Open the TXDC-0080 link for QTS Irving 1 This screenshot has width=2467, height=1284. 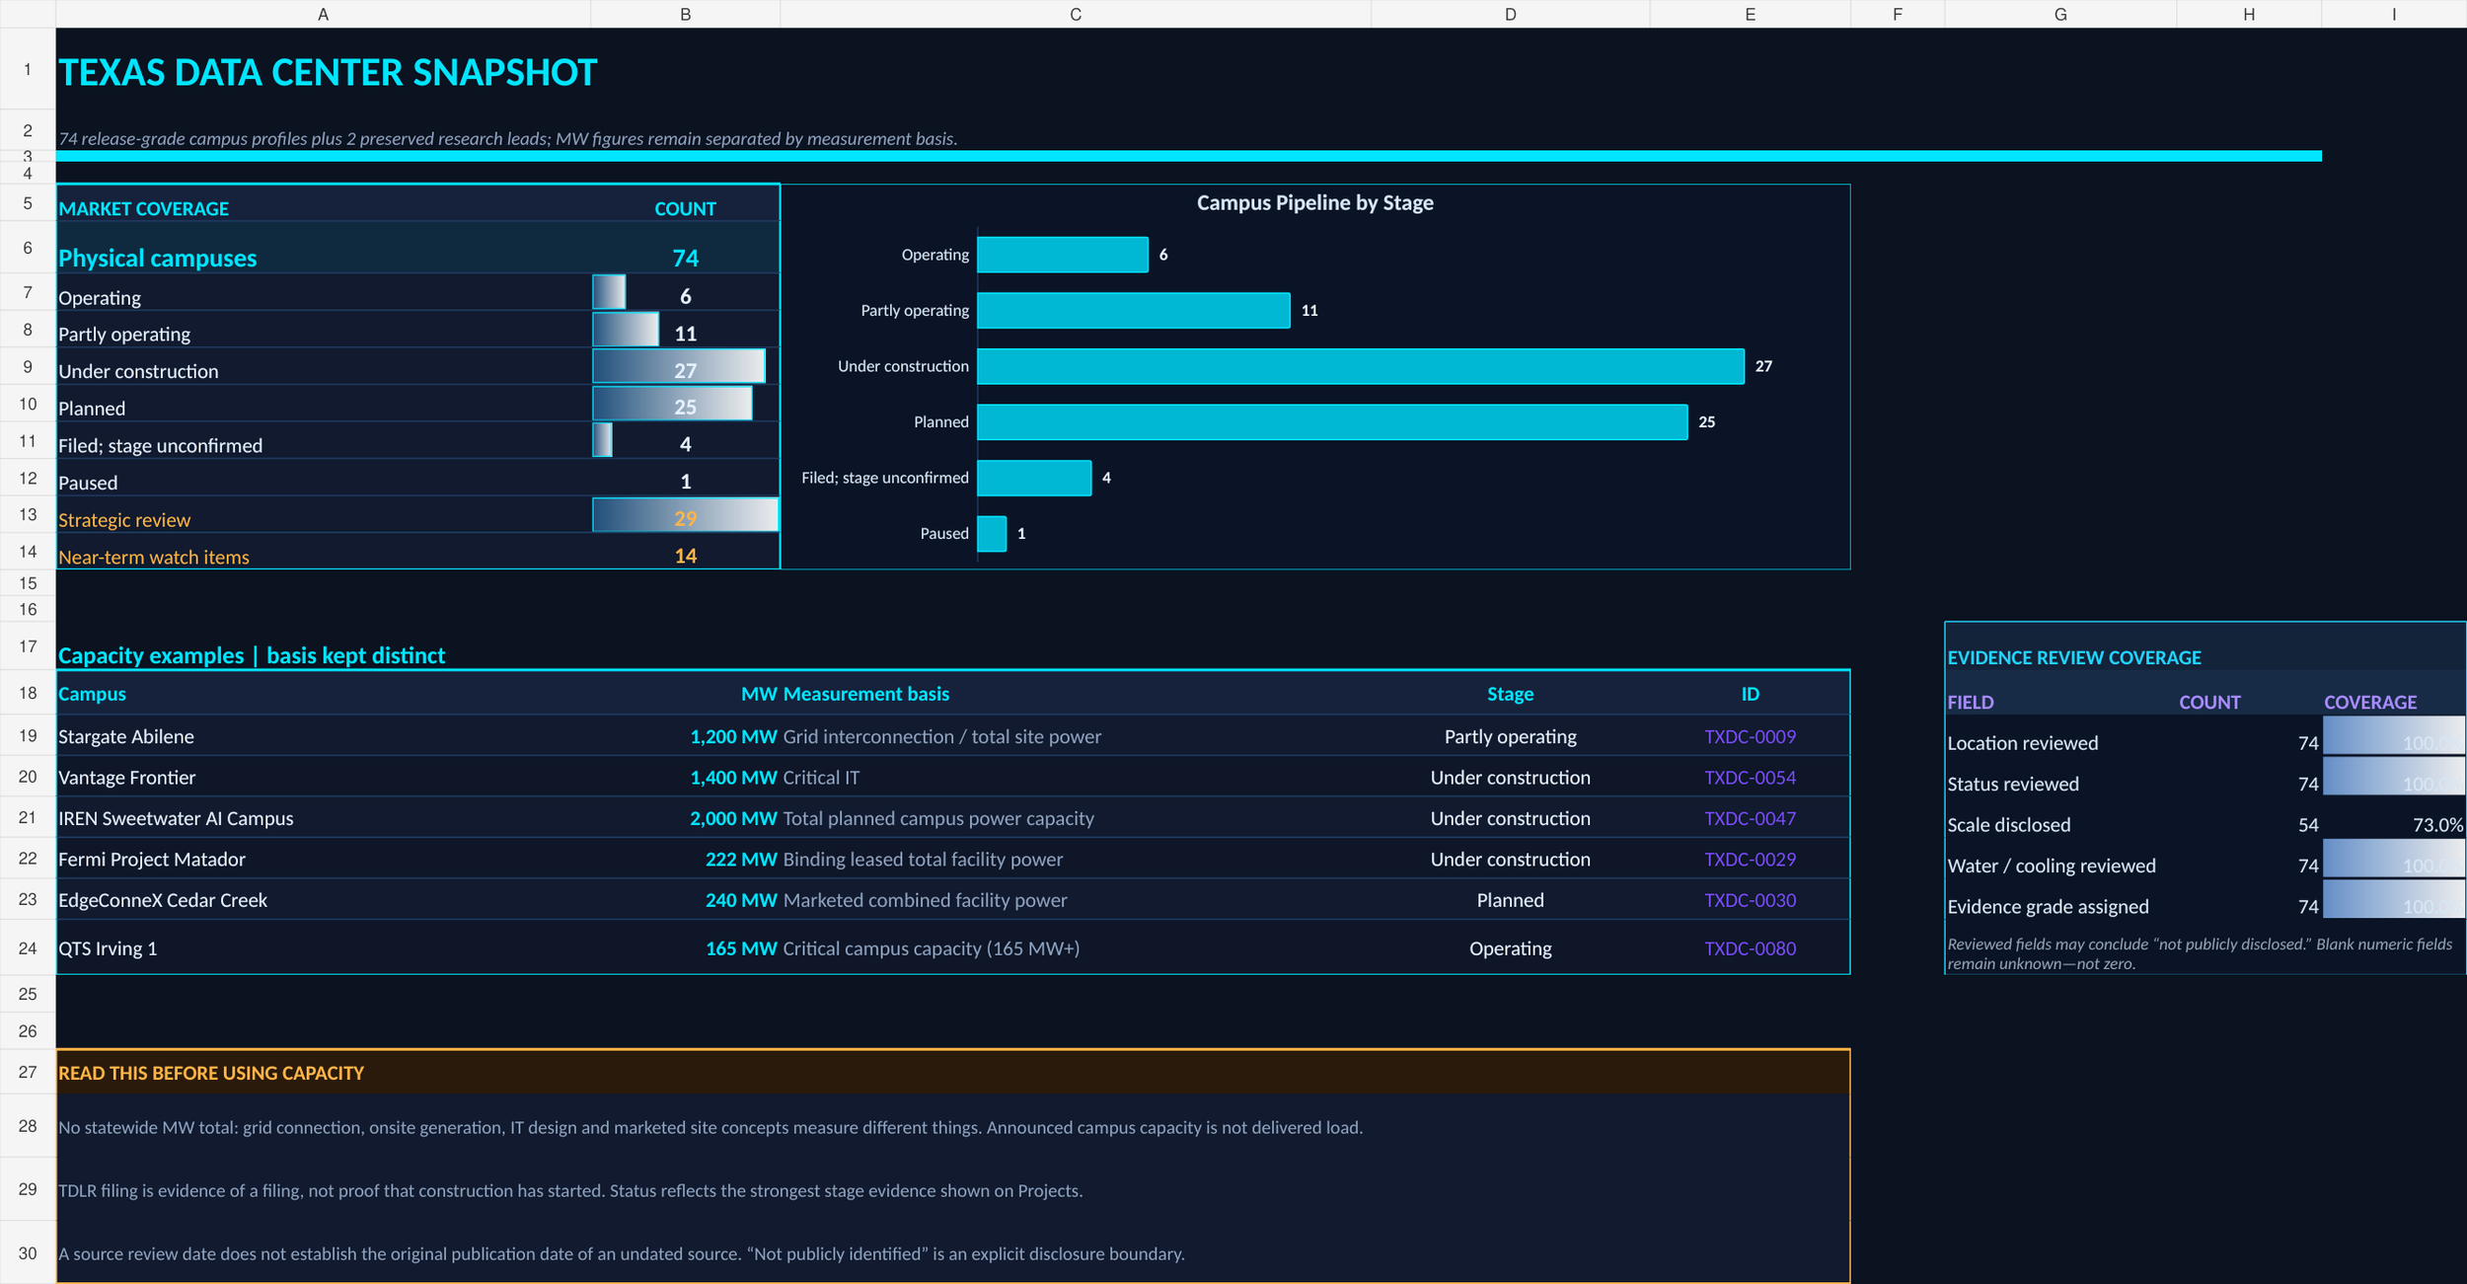click(1750, 948)
